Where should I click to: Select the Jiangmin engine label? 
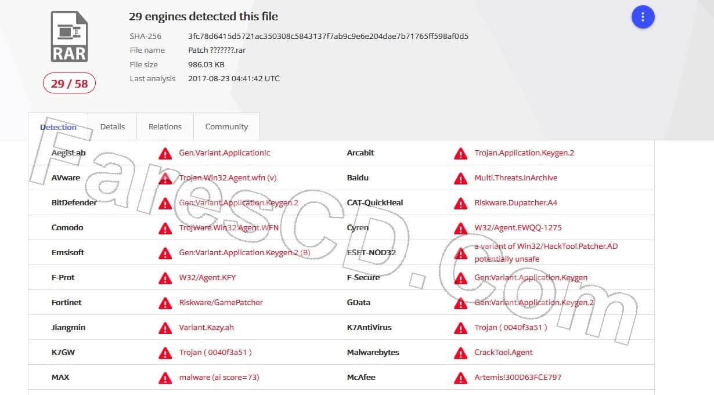[x=68, y=328]
